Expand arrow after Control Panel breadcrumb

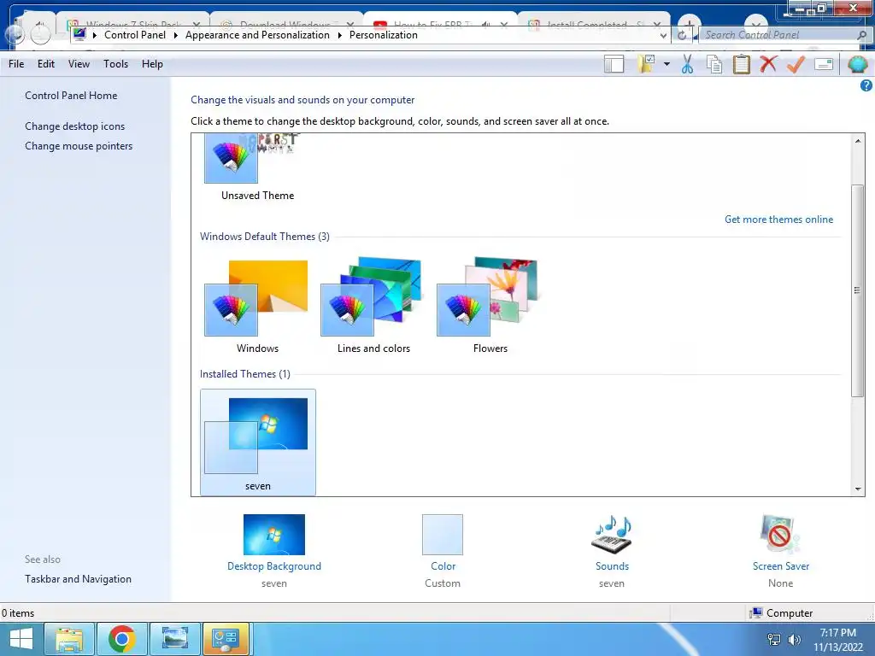coord(175,35)
